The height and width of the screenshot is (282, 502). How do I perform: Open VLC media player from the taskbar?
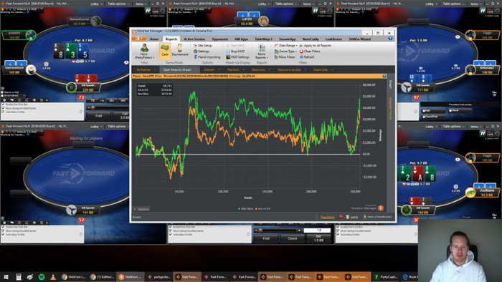tap(53, 277)
